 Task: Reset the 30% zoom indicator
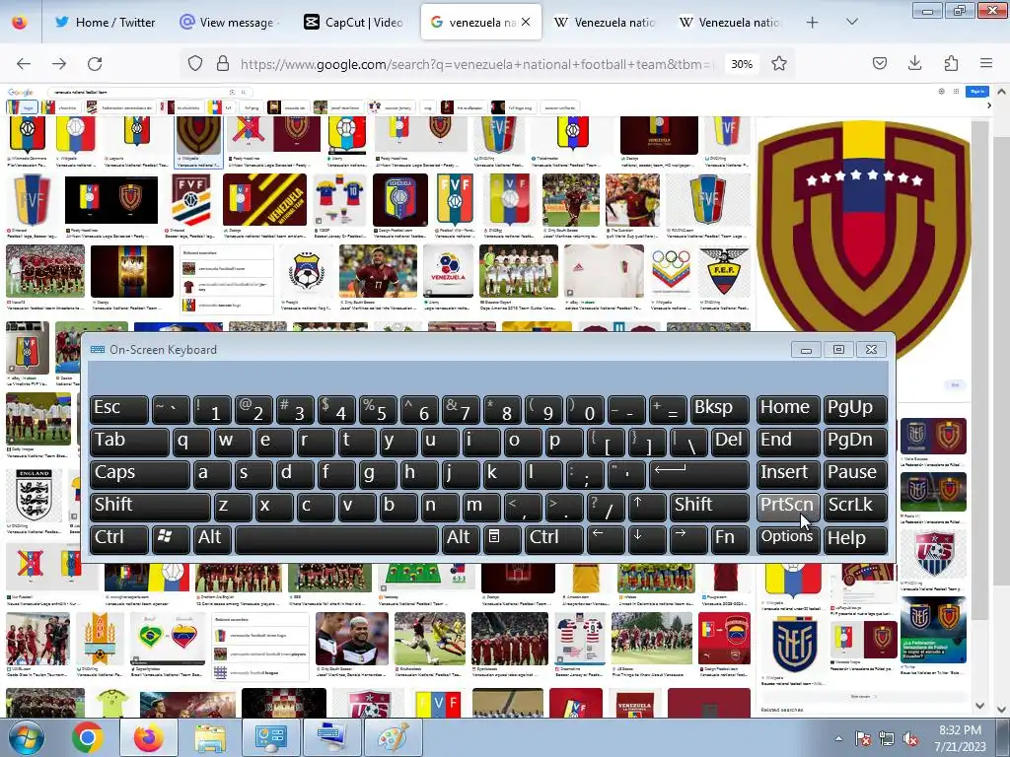[x=742, y=64]
